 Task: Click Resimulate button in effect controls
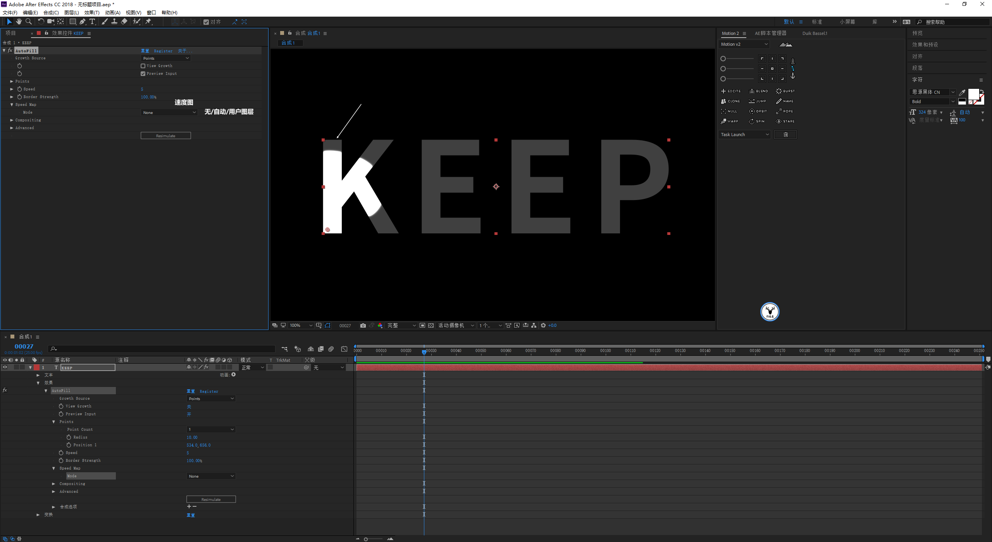[165, 136]
